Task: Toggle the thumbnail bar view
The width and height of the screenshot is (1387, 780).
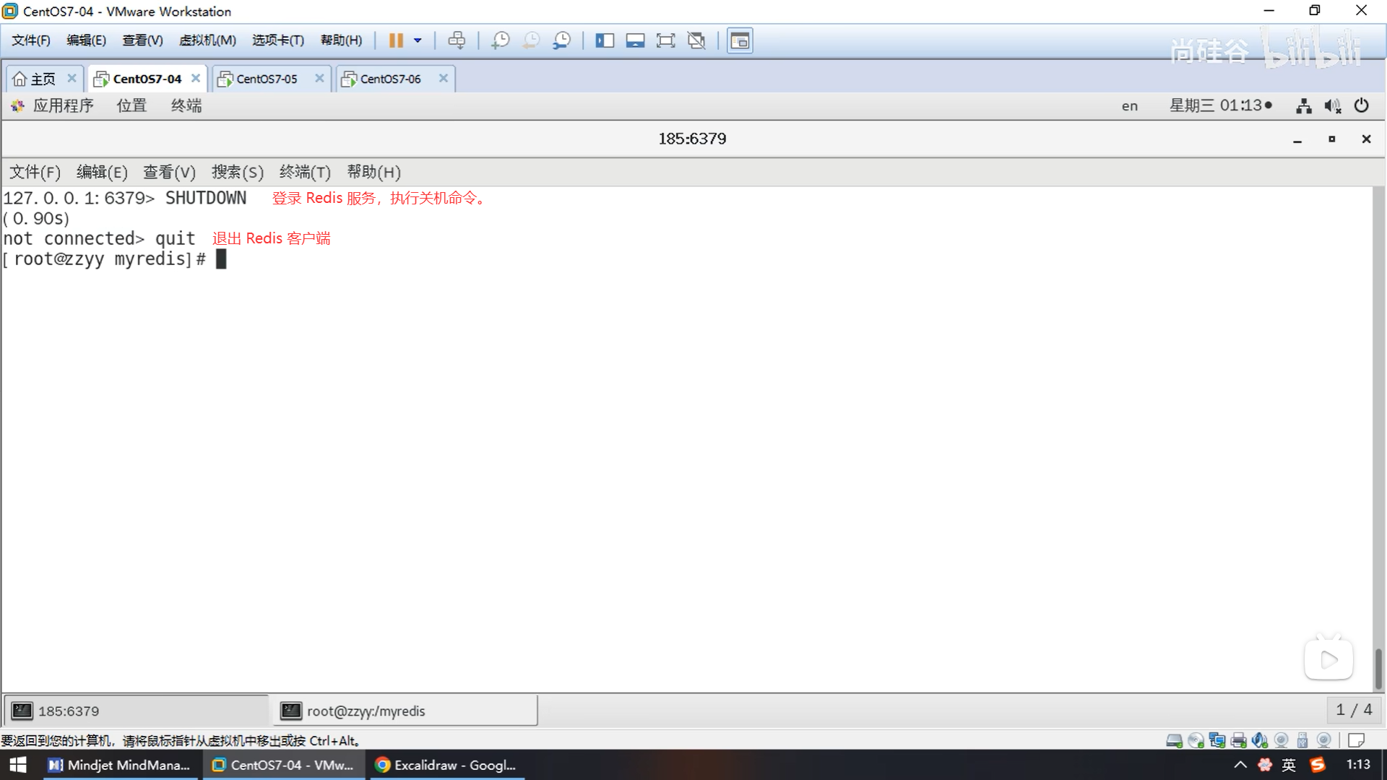Action: [635, 40]
